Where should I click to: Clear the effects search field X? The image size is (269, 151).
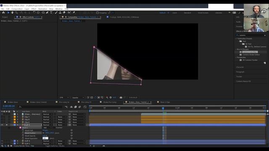click(x=265, y=35)
